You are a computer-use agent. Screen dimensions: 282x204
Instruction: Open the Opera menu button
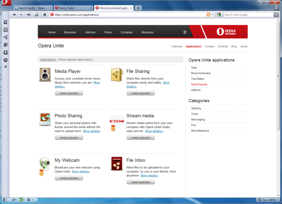click(x=7, y=2)
